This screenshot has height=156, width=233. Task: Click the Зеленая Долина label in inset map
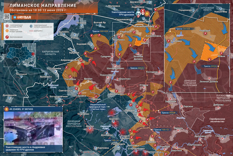pos(209,82)
